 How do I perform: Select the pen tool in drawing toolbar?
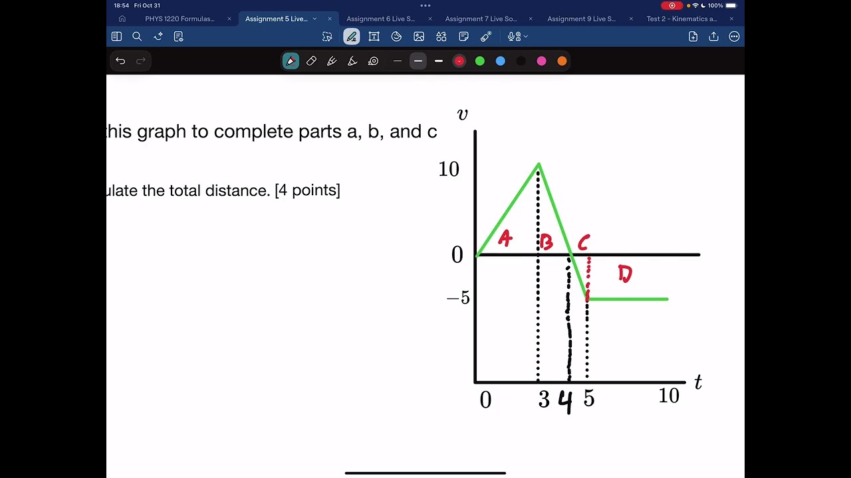click(x=291, y=61)
